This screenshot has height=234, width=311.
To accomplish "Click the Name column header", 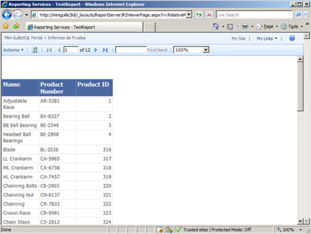I will click(x=20, y=88).
